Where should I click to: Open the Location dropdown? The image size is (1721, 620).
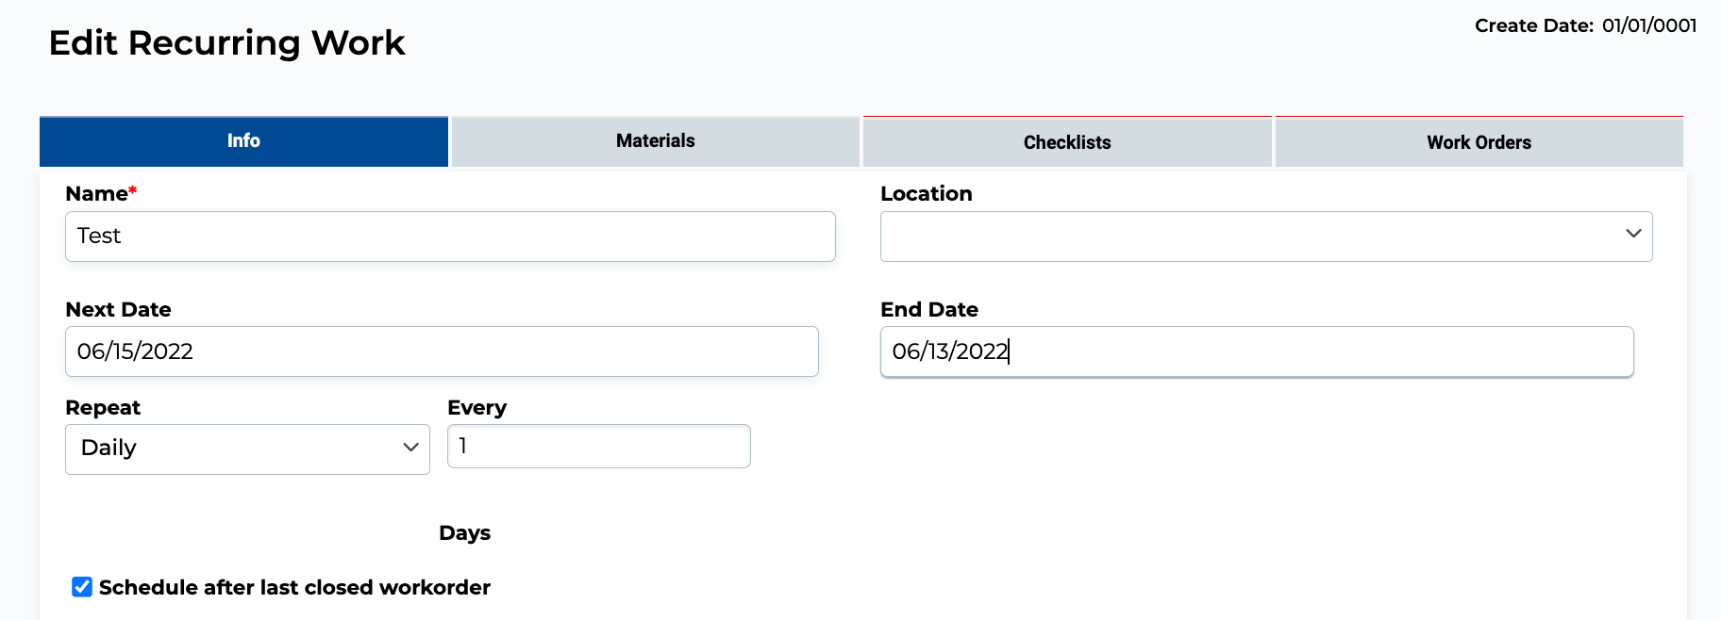(x=1266, y=237)
